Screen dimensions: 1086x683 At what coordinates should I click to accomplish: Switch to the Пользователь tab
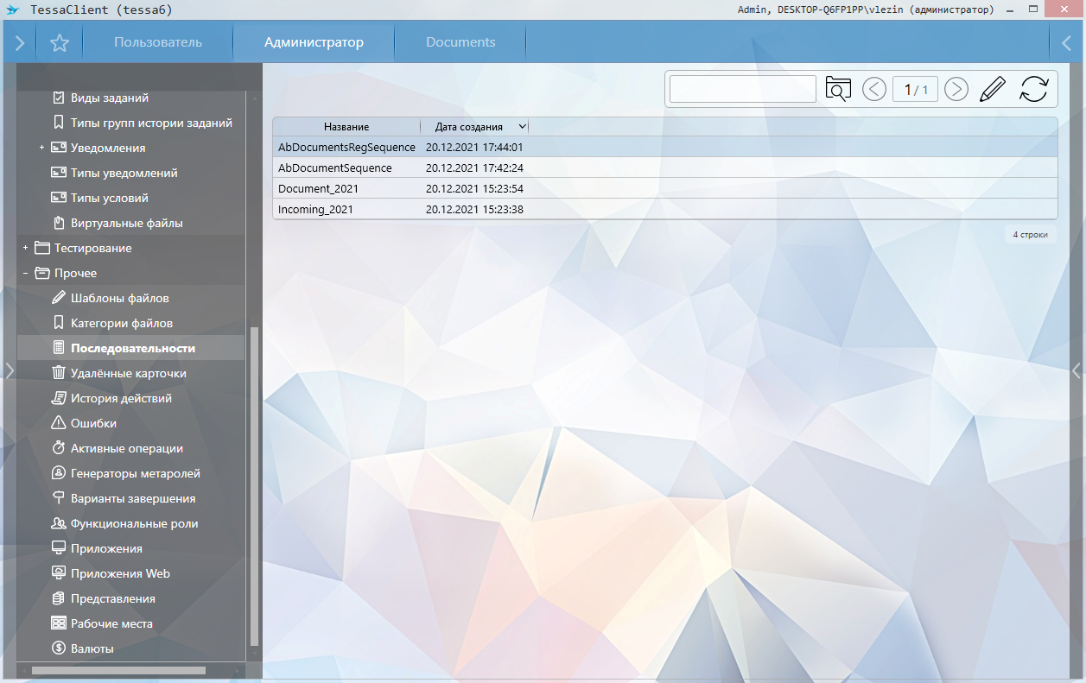point(158,42)
